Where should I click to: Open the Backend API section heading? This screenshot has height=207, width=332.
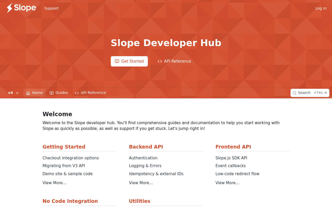(x=146, y=147)
